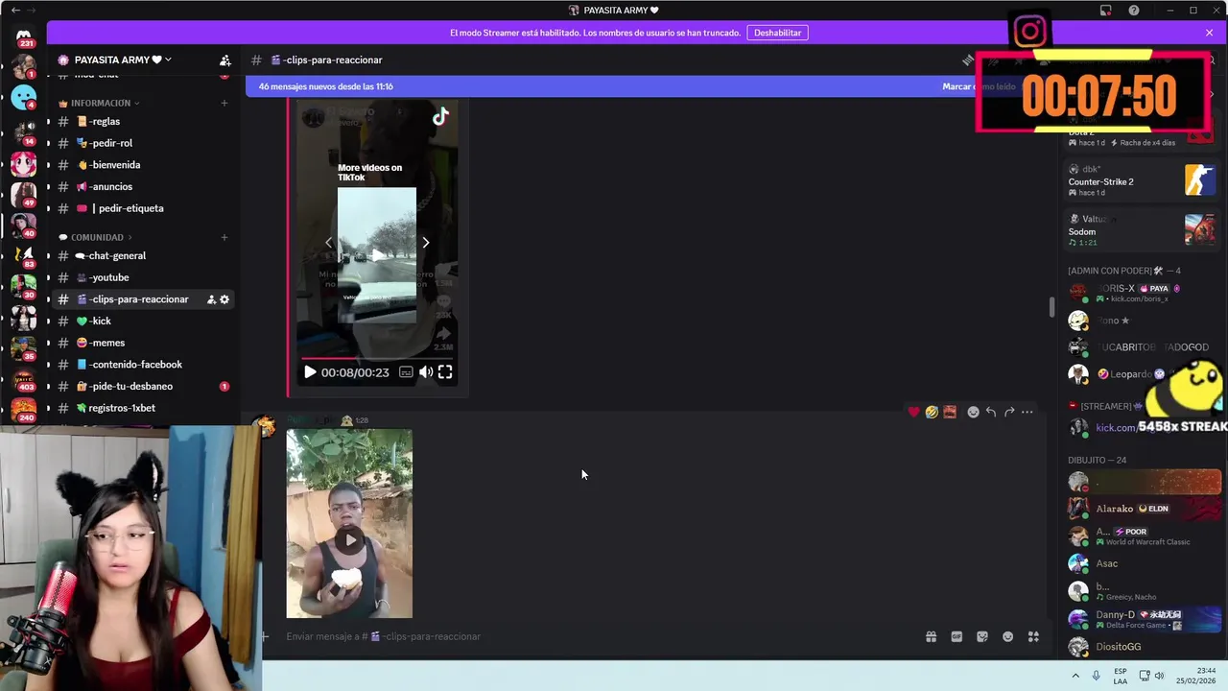The height and width of the screenshot is (691, 1228).
Task: Click Deshabilitar to turn off Streamer mode
Action: (777, 33)
